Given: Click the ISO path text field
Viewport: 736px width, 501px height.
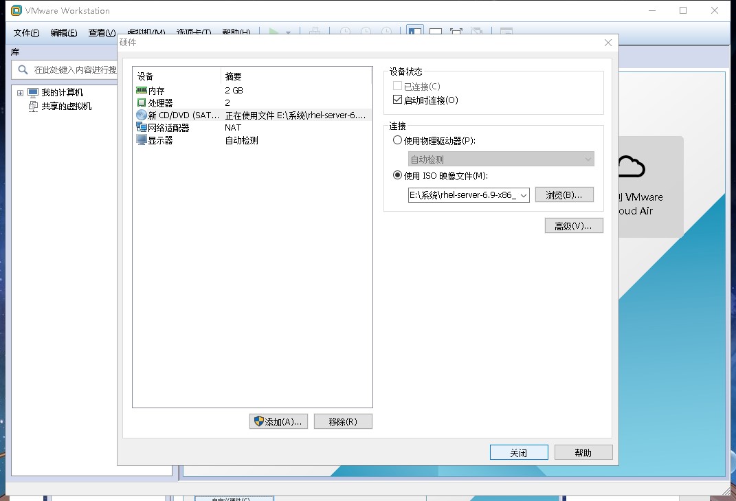Looking at the screenshot, I should (462, 195).
